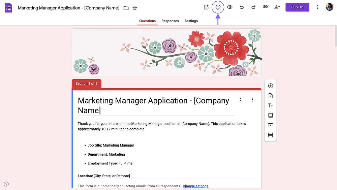Edit the form title field
Viewport: 337px width, 190px height.
coord(156,105)
